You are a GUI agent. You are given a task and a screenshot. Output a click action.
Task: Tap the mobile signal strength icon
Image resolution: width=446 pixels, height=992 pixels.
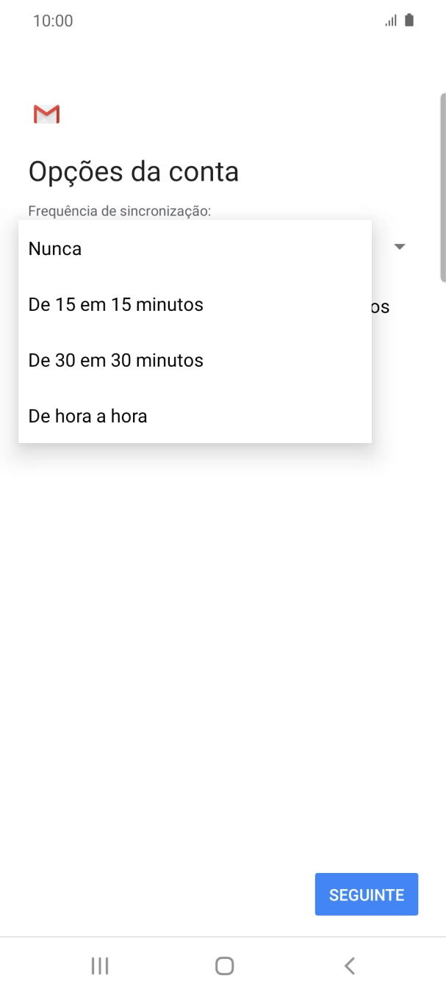tap(390, 20)
